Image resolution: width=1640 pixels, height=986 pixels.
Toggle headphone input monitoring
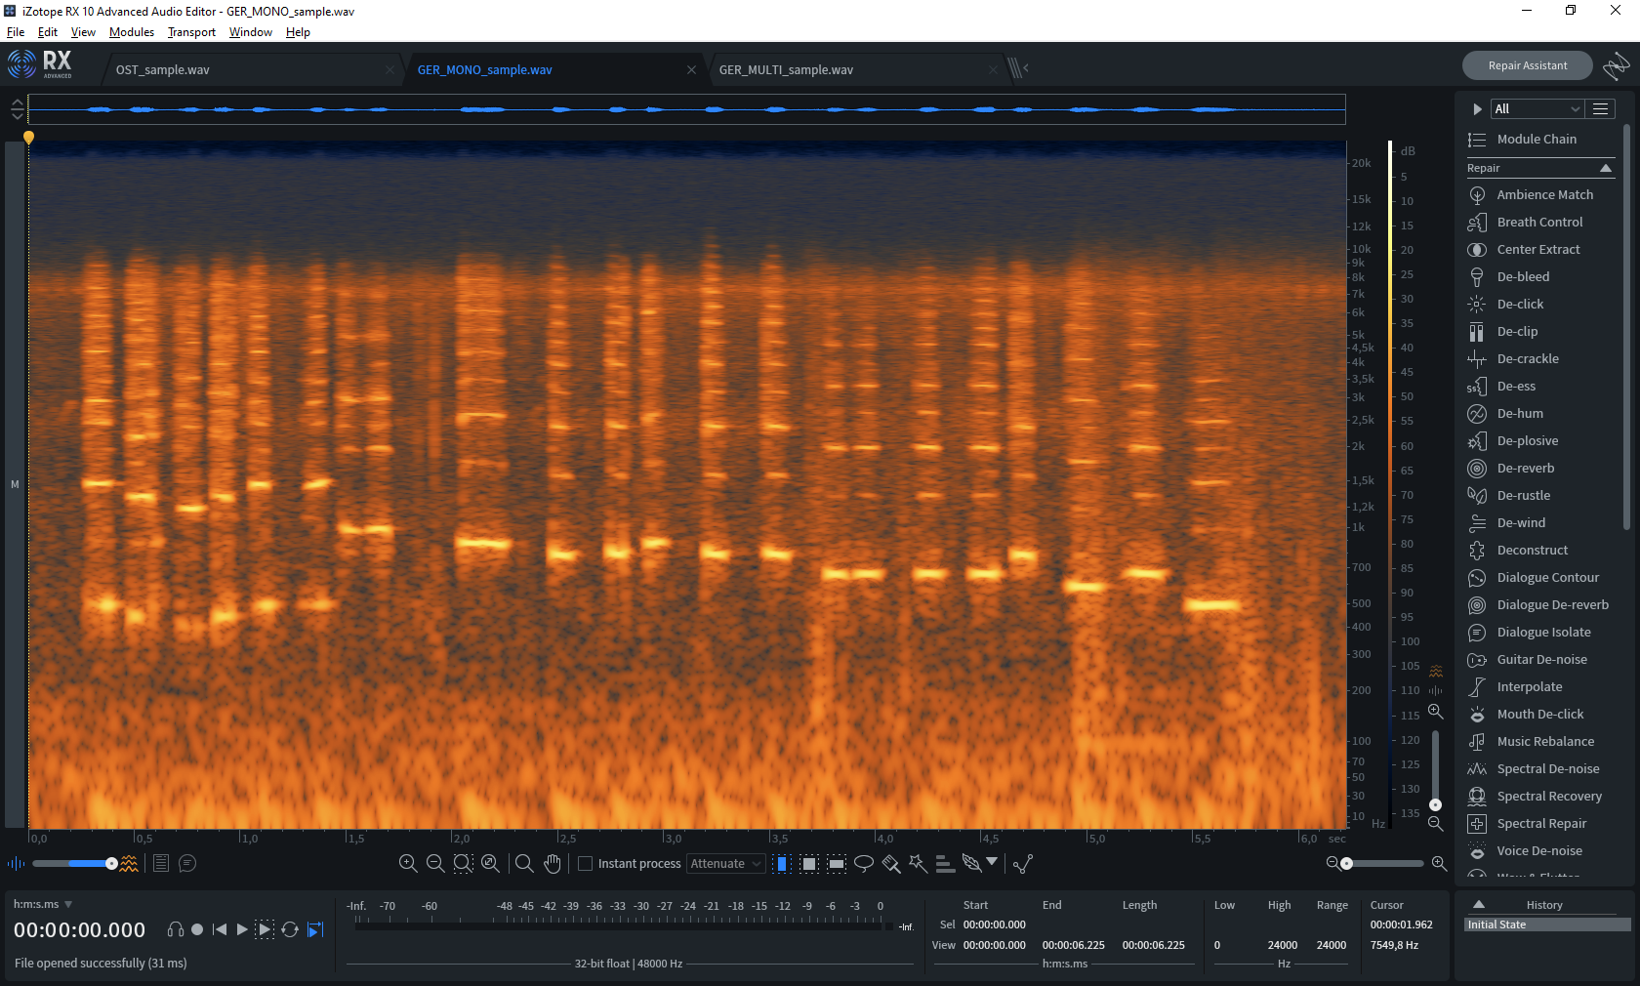tap(176, 929)
